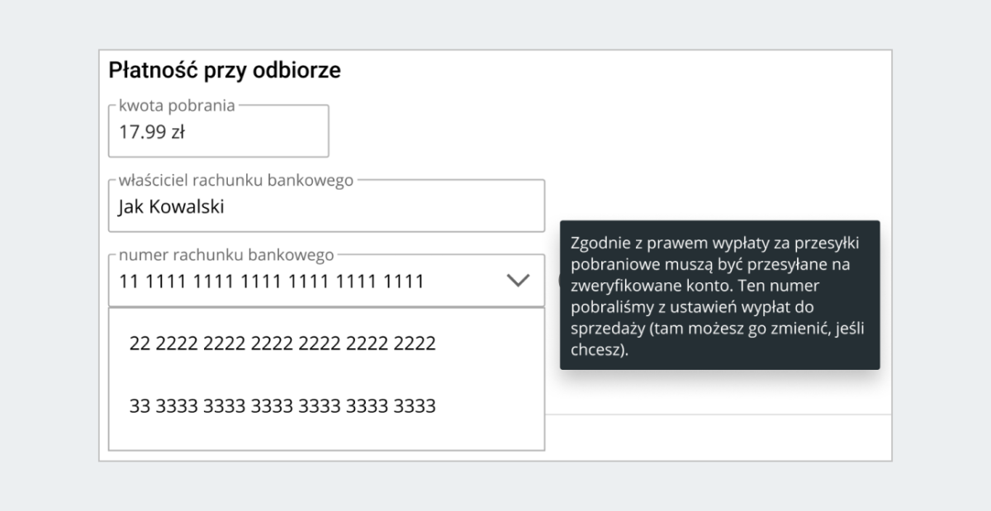Click inside the open account list panel
Image resolution: width=991 pixels, height=511 pixels.
326,376
